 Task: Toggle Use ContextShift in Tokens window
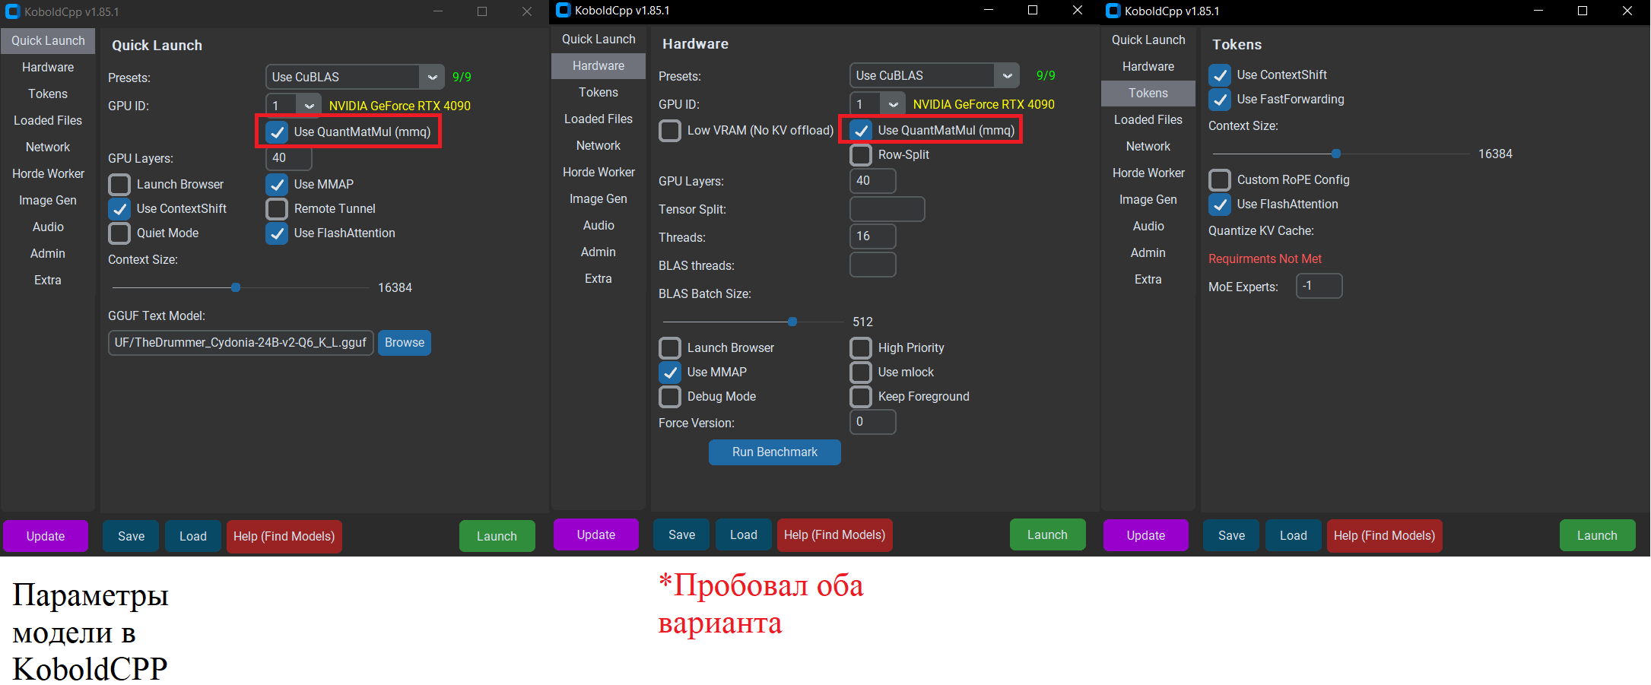[1220, 75]
